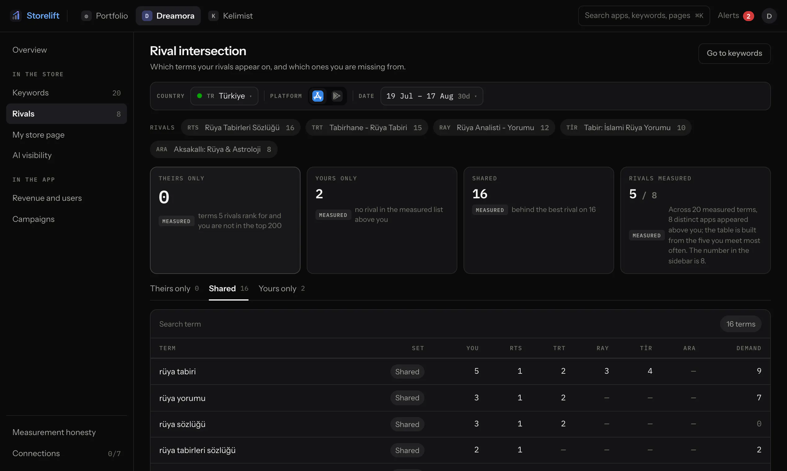Open the Yours only tab

tap(281, 288)
